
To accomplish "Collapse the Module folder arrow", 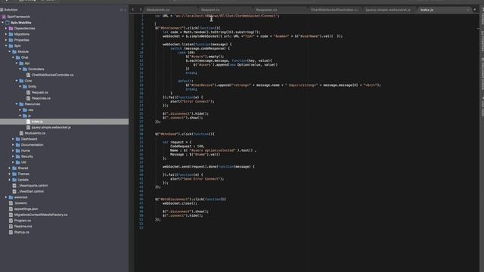I will click(x=10, y=51).
